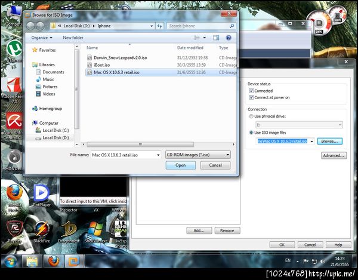The image size is (358, 280).
Task: Click the Advanced... button
Action: (334, 156)
